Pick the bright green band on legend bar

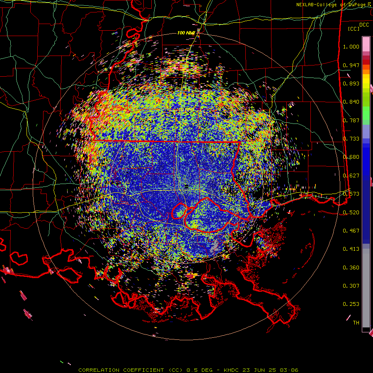tap(366, 113)
